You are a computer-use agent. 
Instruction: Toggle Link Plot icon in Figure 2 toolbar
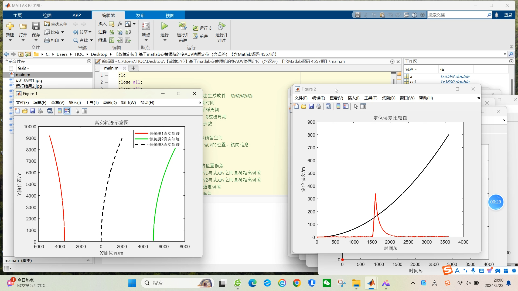tap(328, 106)
